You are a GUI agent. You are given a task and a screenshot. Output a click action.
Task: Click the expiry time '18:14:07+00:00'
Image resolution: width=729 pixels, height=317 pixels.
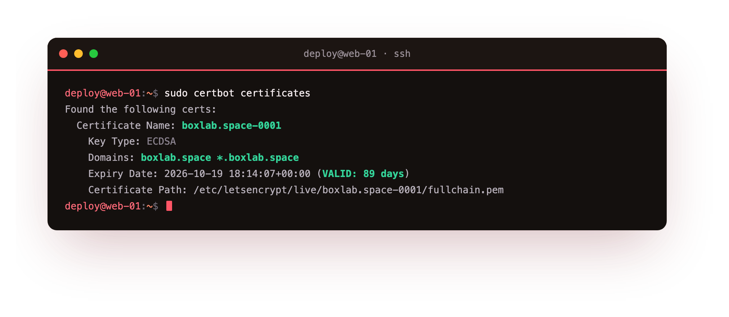pos(270,174)
